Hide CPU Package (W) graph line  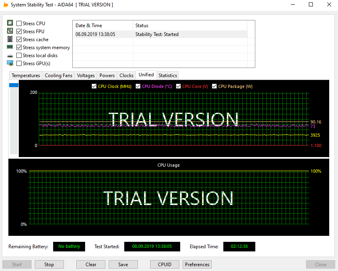pos(214,86)
